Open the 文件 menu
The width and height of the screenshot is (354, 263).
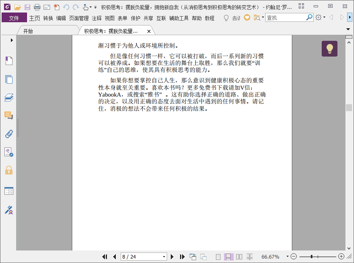pos(14,18)
